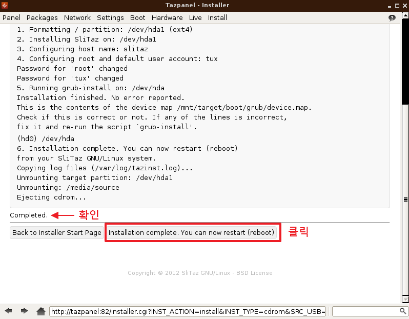
Task: Minimize the Tazpanel window
Action: tap(390, 6)
